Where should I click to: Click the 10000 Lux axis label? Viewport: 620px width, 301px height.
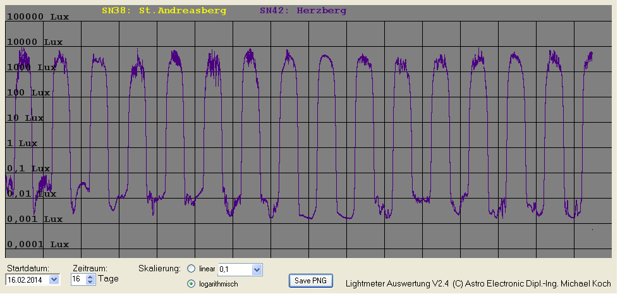35,42
